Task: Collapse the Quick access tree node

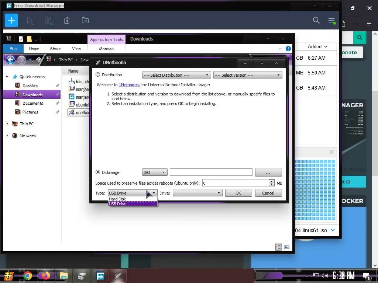Action: point(7,77)
